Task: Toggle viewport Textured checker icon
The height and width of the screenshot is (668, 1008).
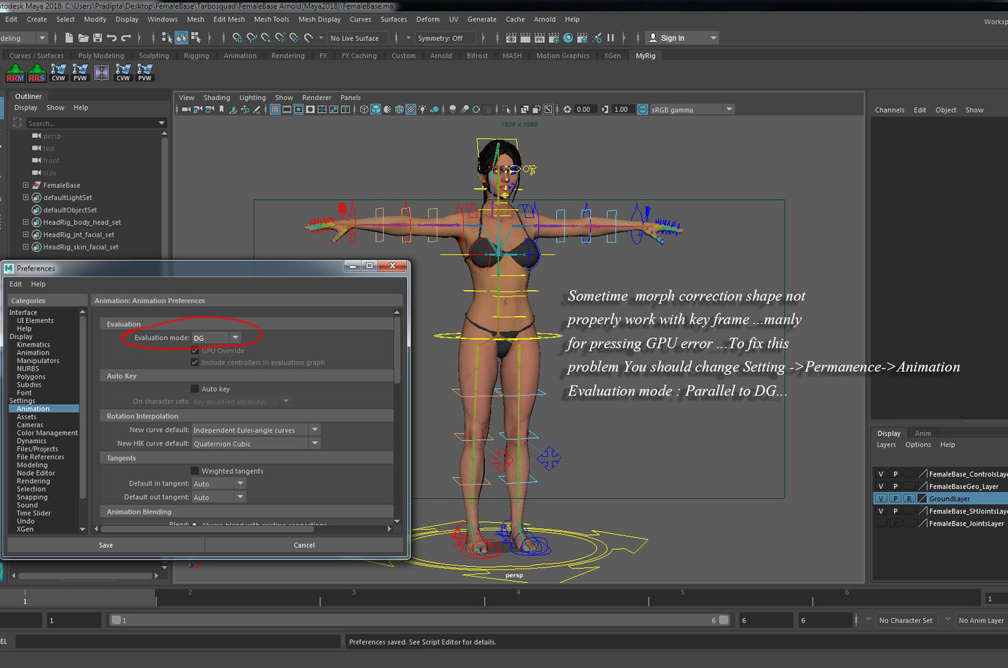Action: [x=411, y=109]
